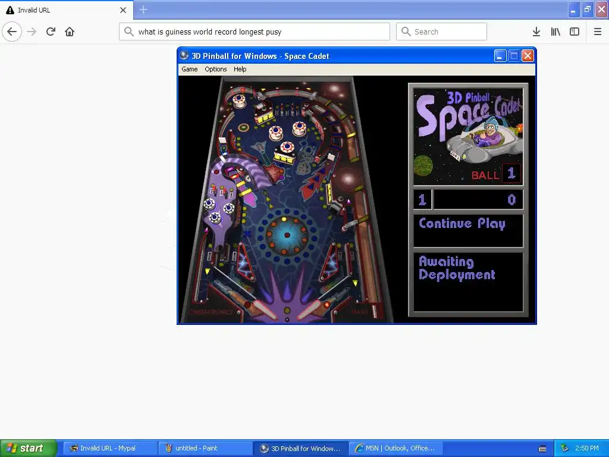Click the system tray icon beside the clock
Viewport: 609px width, 457px height.
point(565,448)
